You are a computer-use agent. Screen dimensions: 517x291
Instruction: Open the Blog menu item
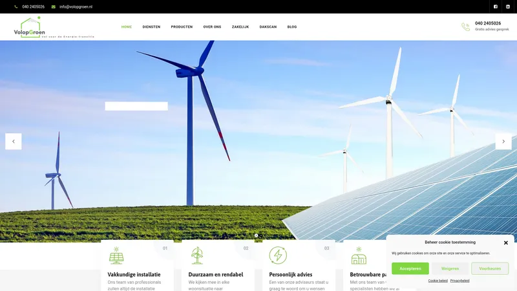292,27
